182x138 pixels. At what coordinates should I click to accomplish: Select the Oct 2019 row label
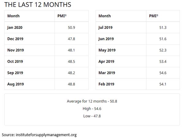coord(15,62)
